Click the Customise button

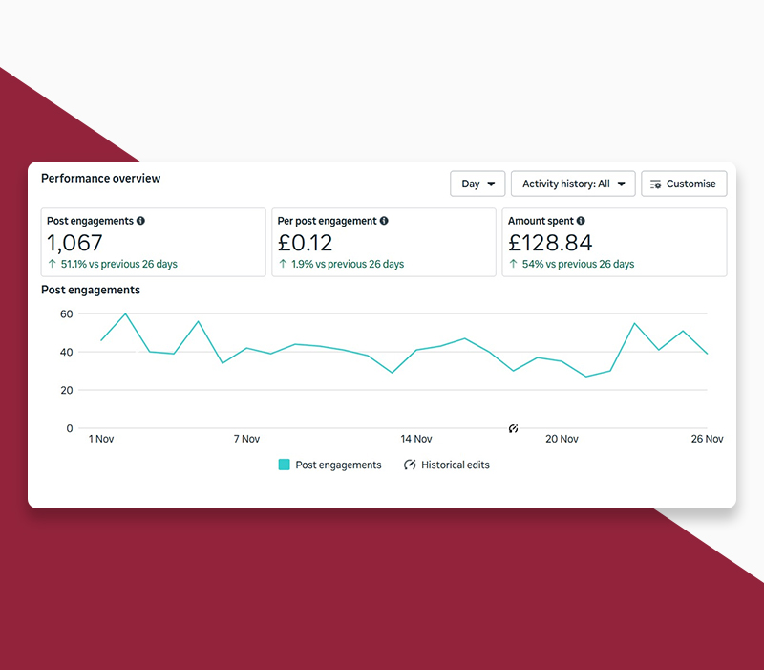click(x=684, y=184)
